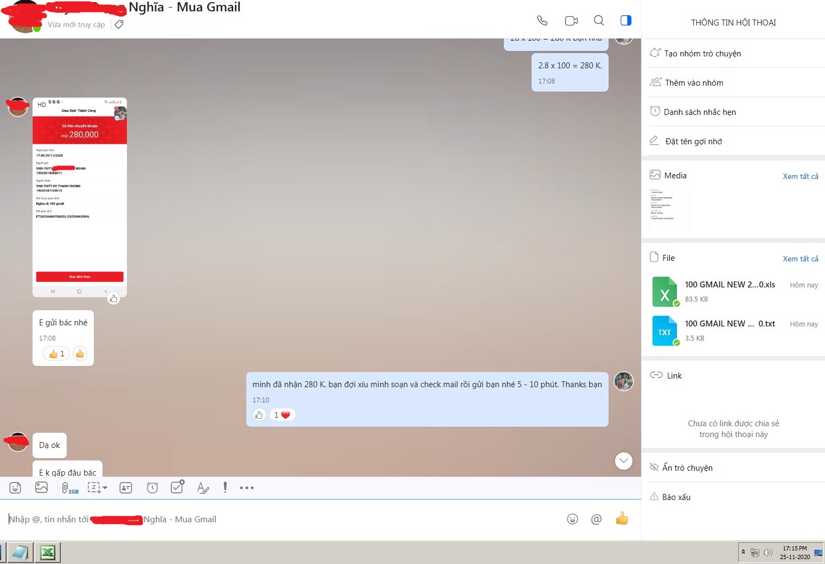Create a reminder with the alarm clock icon
The image size is (825, 564).
tap(152, 488)
